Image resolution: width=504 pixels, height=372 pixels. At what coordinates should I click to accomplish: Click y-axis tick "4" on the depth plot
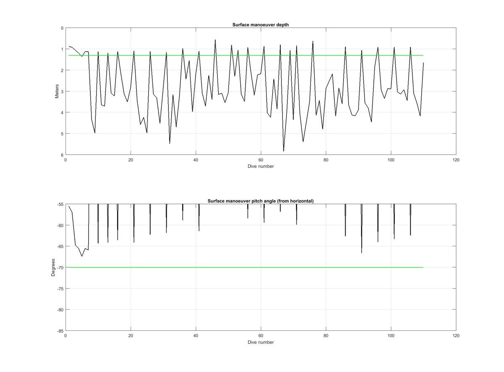click(62, 113)
